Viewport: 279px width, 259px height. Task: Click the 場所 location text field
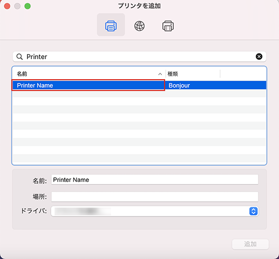155,197
